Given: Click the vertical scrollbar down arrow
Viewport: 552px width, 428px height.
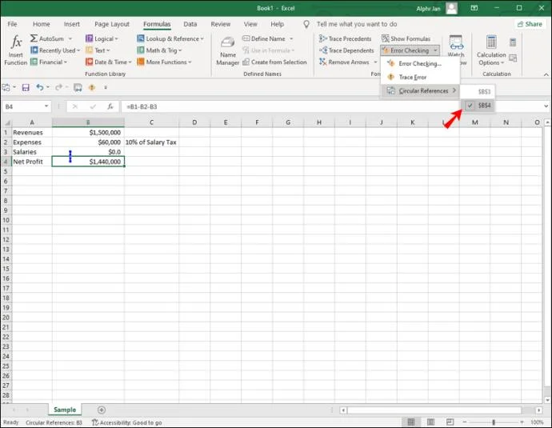Looking at the screenshot, I should coord(547,400).
